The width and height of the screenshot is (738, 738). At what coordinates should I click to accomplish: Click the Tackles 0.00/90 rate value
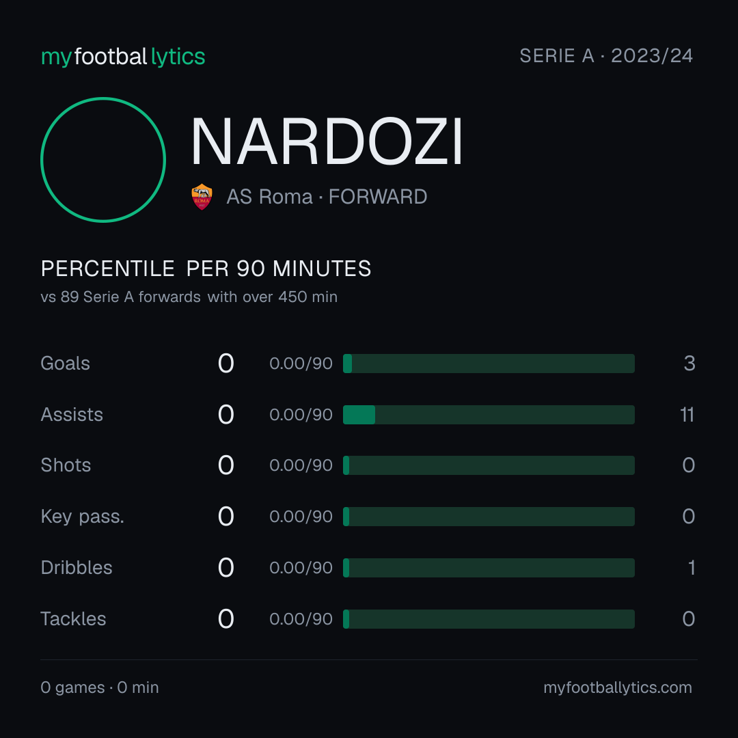(x=301, y=619)
